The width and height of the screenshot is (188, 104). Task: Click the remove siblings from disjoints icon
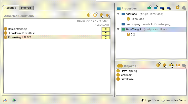178,65
